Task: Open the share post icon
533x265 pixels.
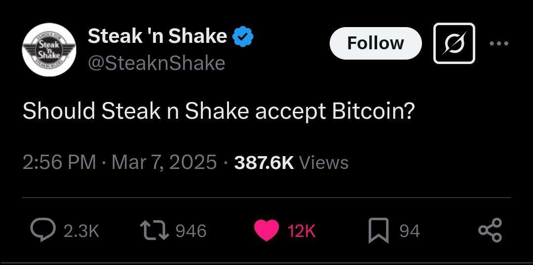Action: coord(490,230)
